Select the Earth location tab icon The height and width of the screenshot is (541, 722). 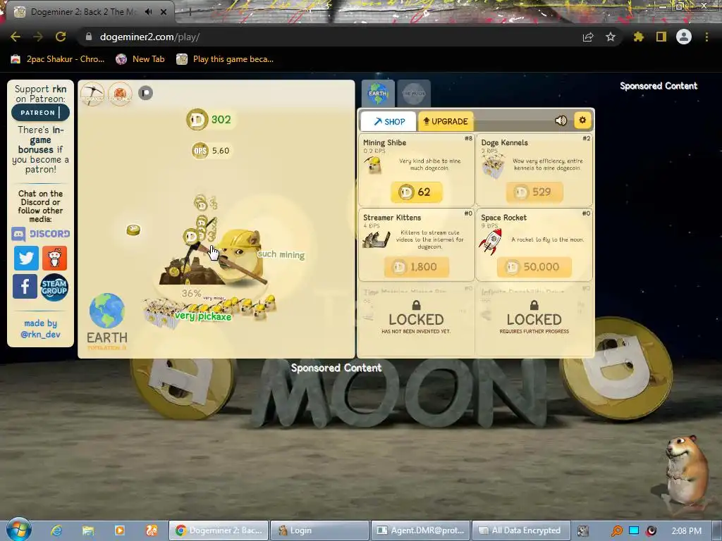[x=378, y=94]
